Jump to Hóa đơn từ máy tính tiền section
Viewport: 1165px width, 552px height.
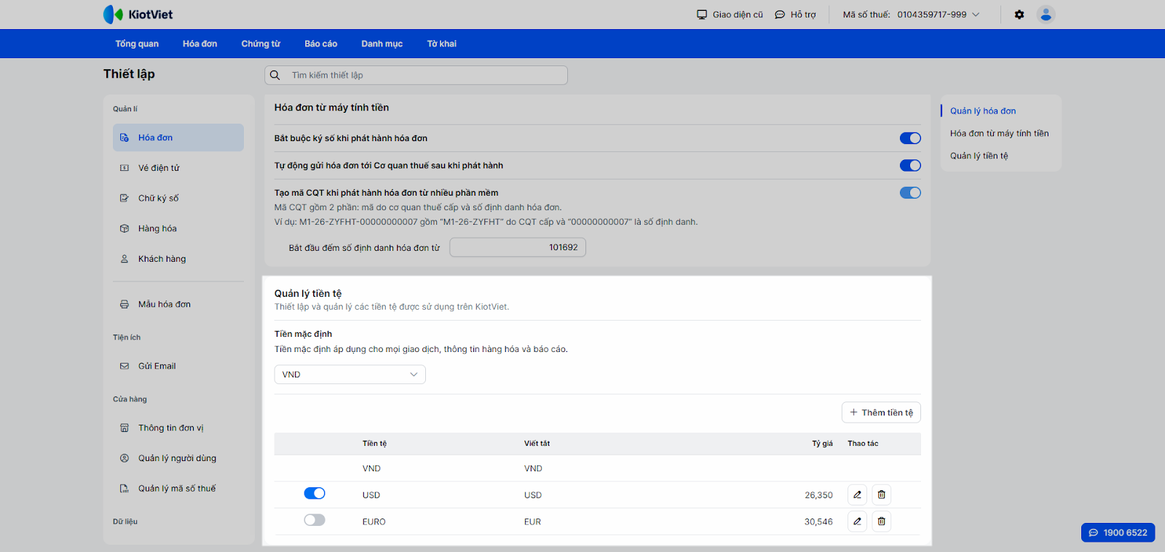[x=1000, y=134]
